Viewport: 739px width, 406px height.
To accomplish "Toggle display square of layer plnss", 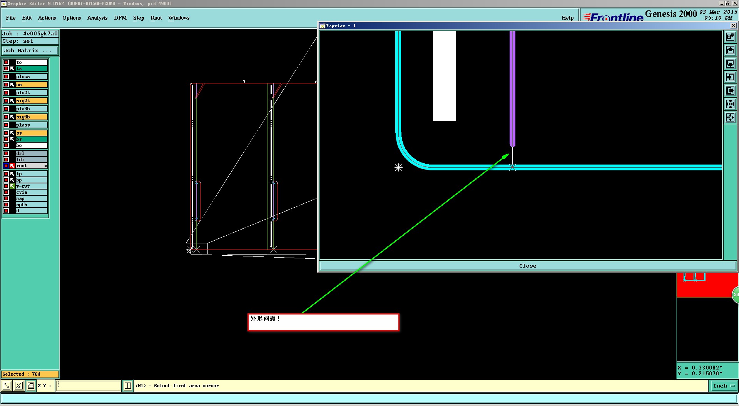I will point(6,125).
